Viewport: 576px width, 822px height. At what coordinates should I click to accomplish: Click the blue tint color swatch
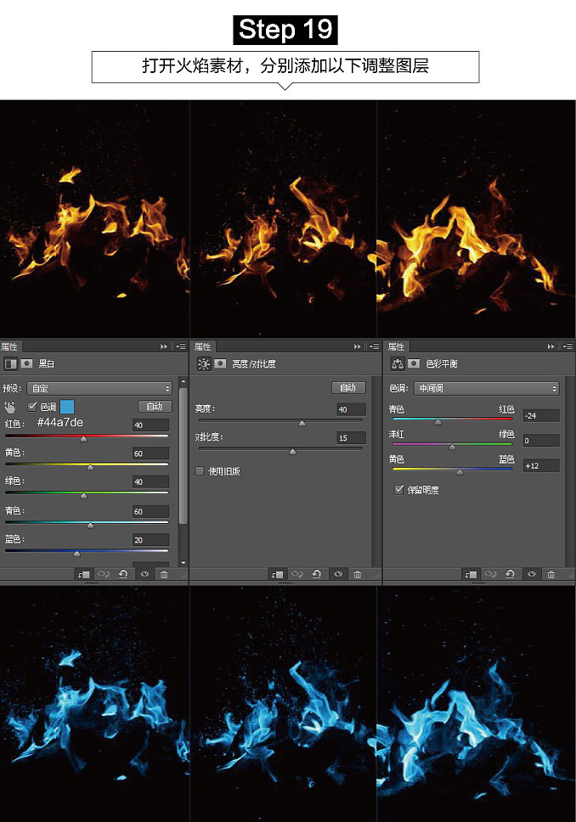pyautogui.click(x=68, y=407)
